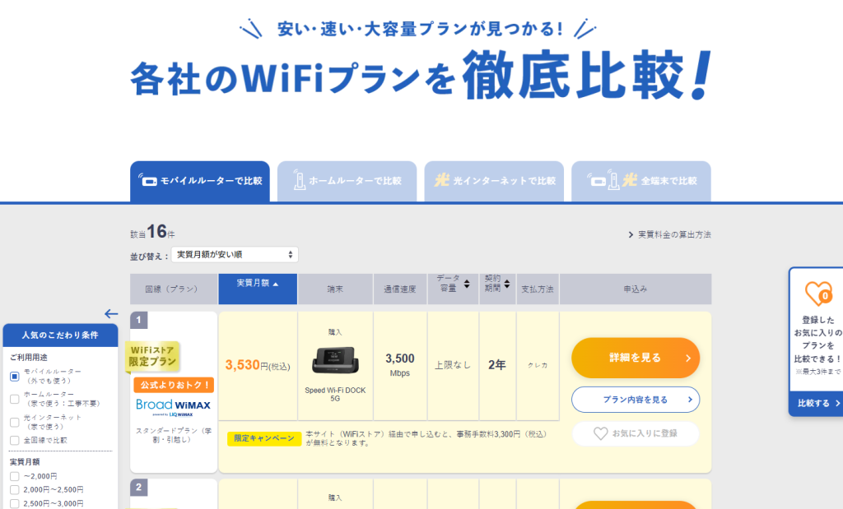Screen dimensions: 843x509
Task: Check the 光インターネット filter option
Action: tap(14, 422)
